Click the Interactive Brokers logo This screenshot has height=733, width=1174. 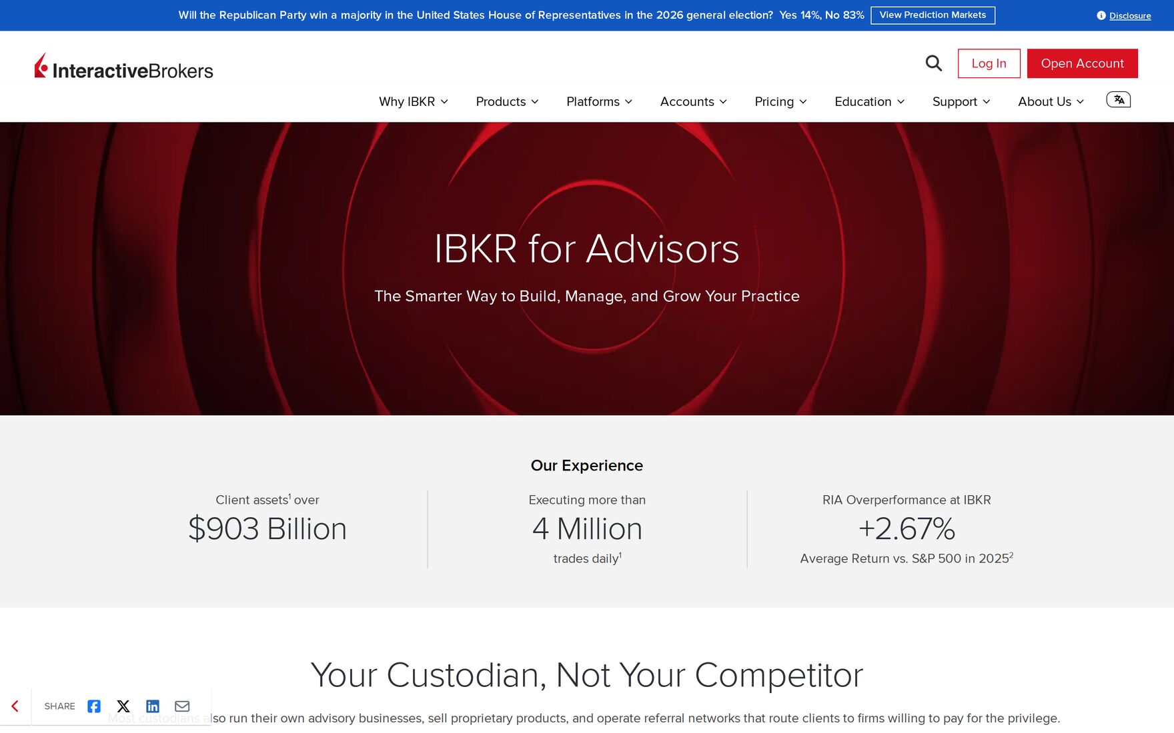(124, 67)
